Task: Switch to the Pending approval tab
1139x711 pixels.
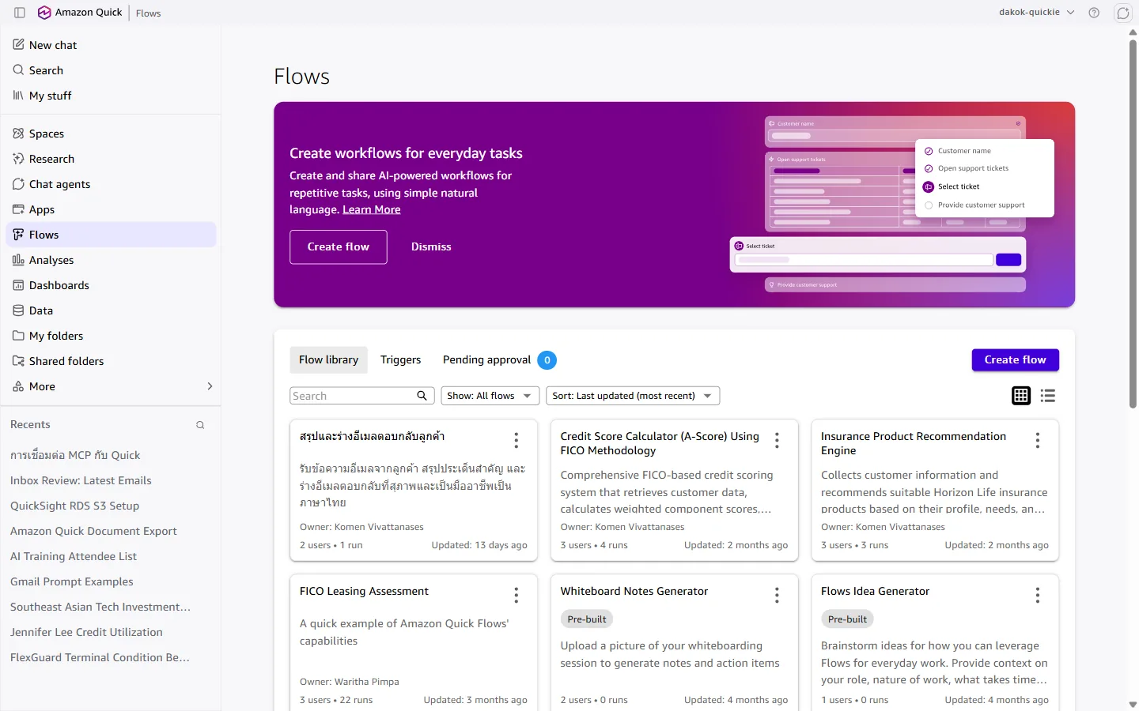Action: (499, 360)
